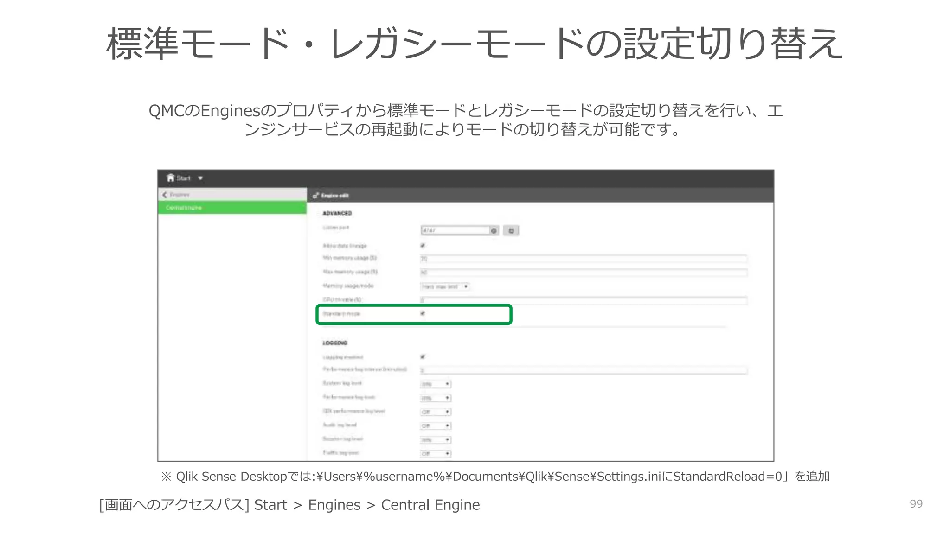Viewport: 950px width, 534px height.
Task: Select Central Engine in the list
Action: pos(232,208)
